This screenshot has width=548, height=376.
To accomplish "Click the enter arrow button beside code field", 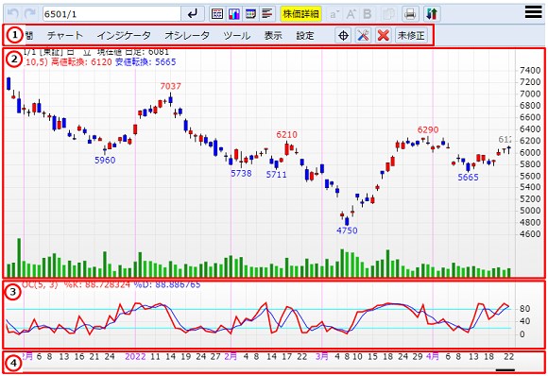I will pyautogui.click(x=192, y=14).
